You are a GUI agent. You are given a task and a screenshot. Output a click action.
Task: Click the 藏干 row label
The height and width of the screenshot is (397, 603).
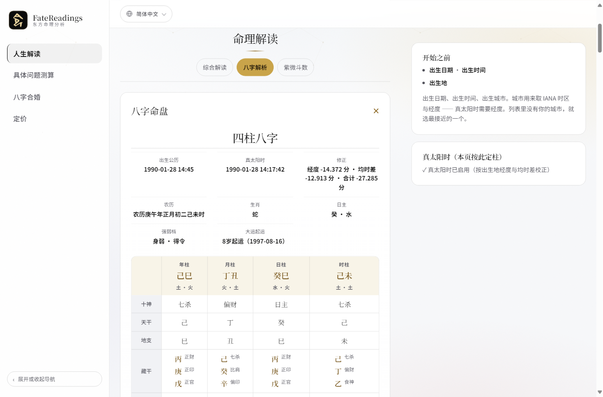click(x=146, y=371)
